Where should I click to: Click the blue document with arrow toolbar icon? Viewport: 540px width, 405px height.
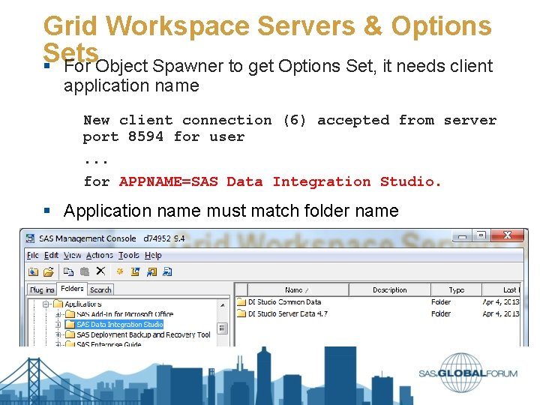click(x=167, y=272)
